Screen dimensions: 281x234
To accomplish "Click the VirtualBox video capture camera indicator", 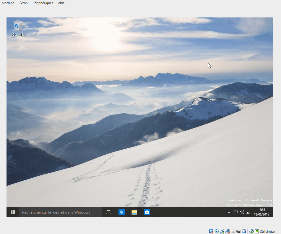I will point(238,231).
